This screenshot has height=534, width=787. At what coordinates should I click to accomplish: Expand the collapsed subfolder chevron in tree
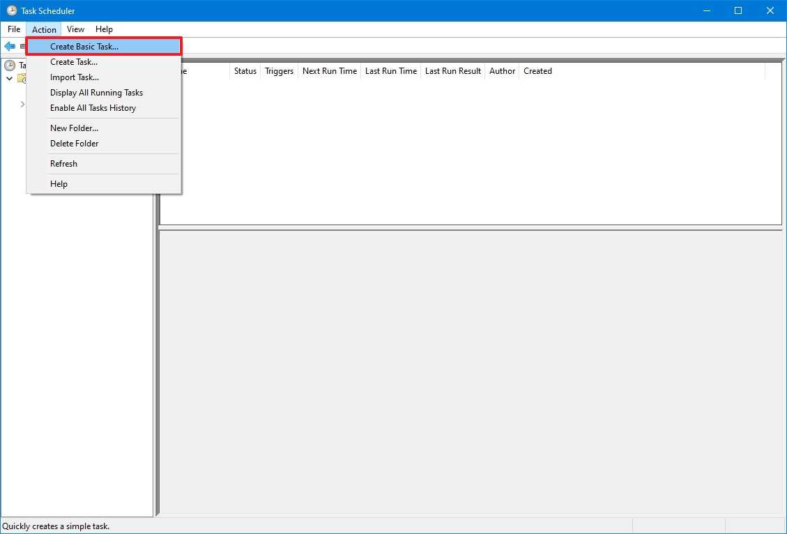coord(22,104)
